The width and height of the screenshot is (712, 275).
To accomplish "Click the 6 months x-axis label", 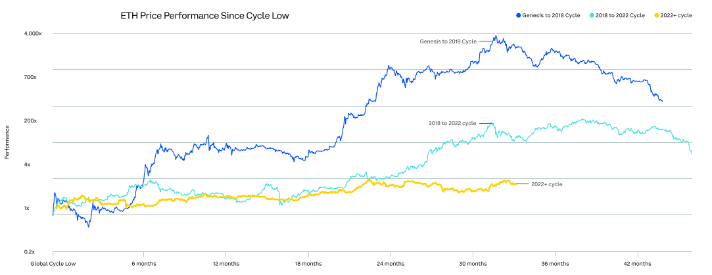I will point(143,264).
